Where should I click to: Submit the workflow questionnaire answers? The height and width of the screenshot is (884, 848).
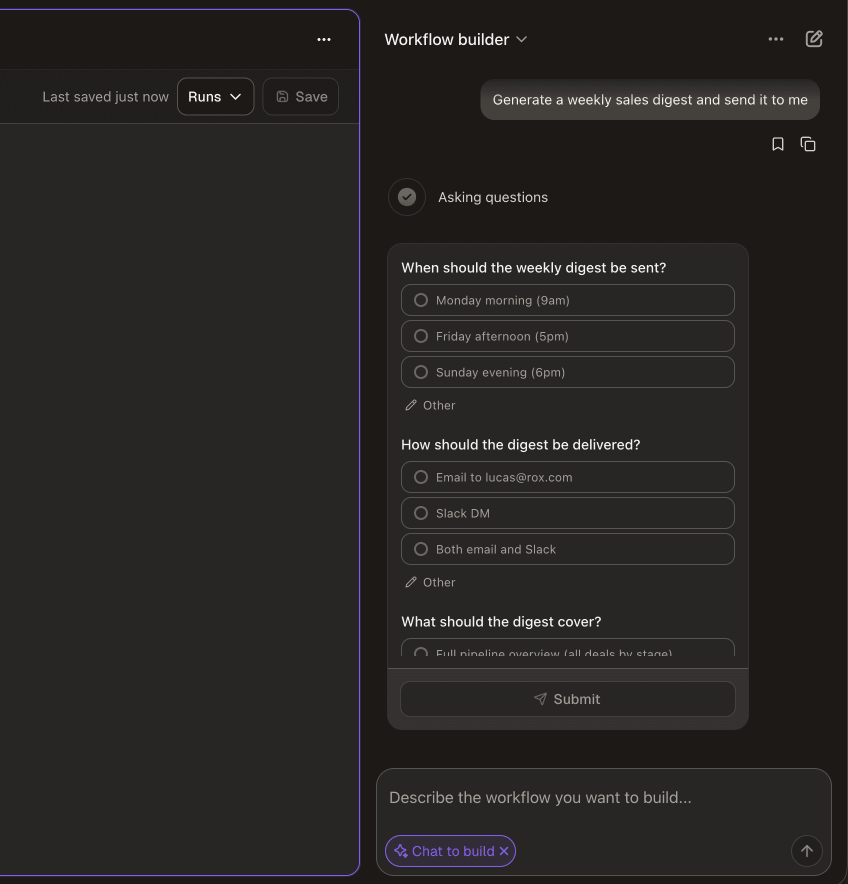(x=567, y=699)
